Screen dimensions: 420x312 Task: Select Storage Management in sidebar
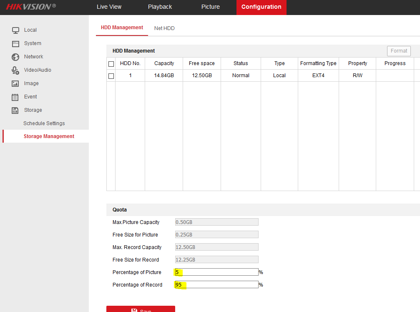49,136
